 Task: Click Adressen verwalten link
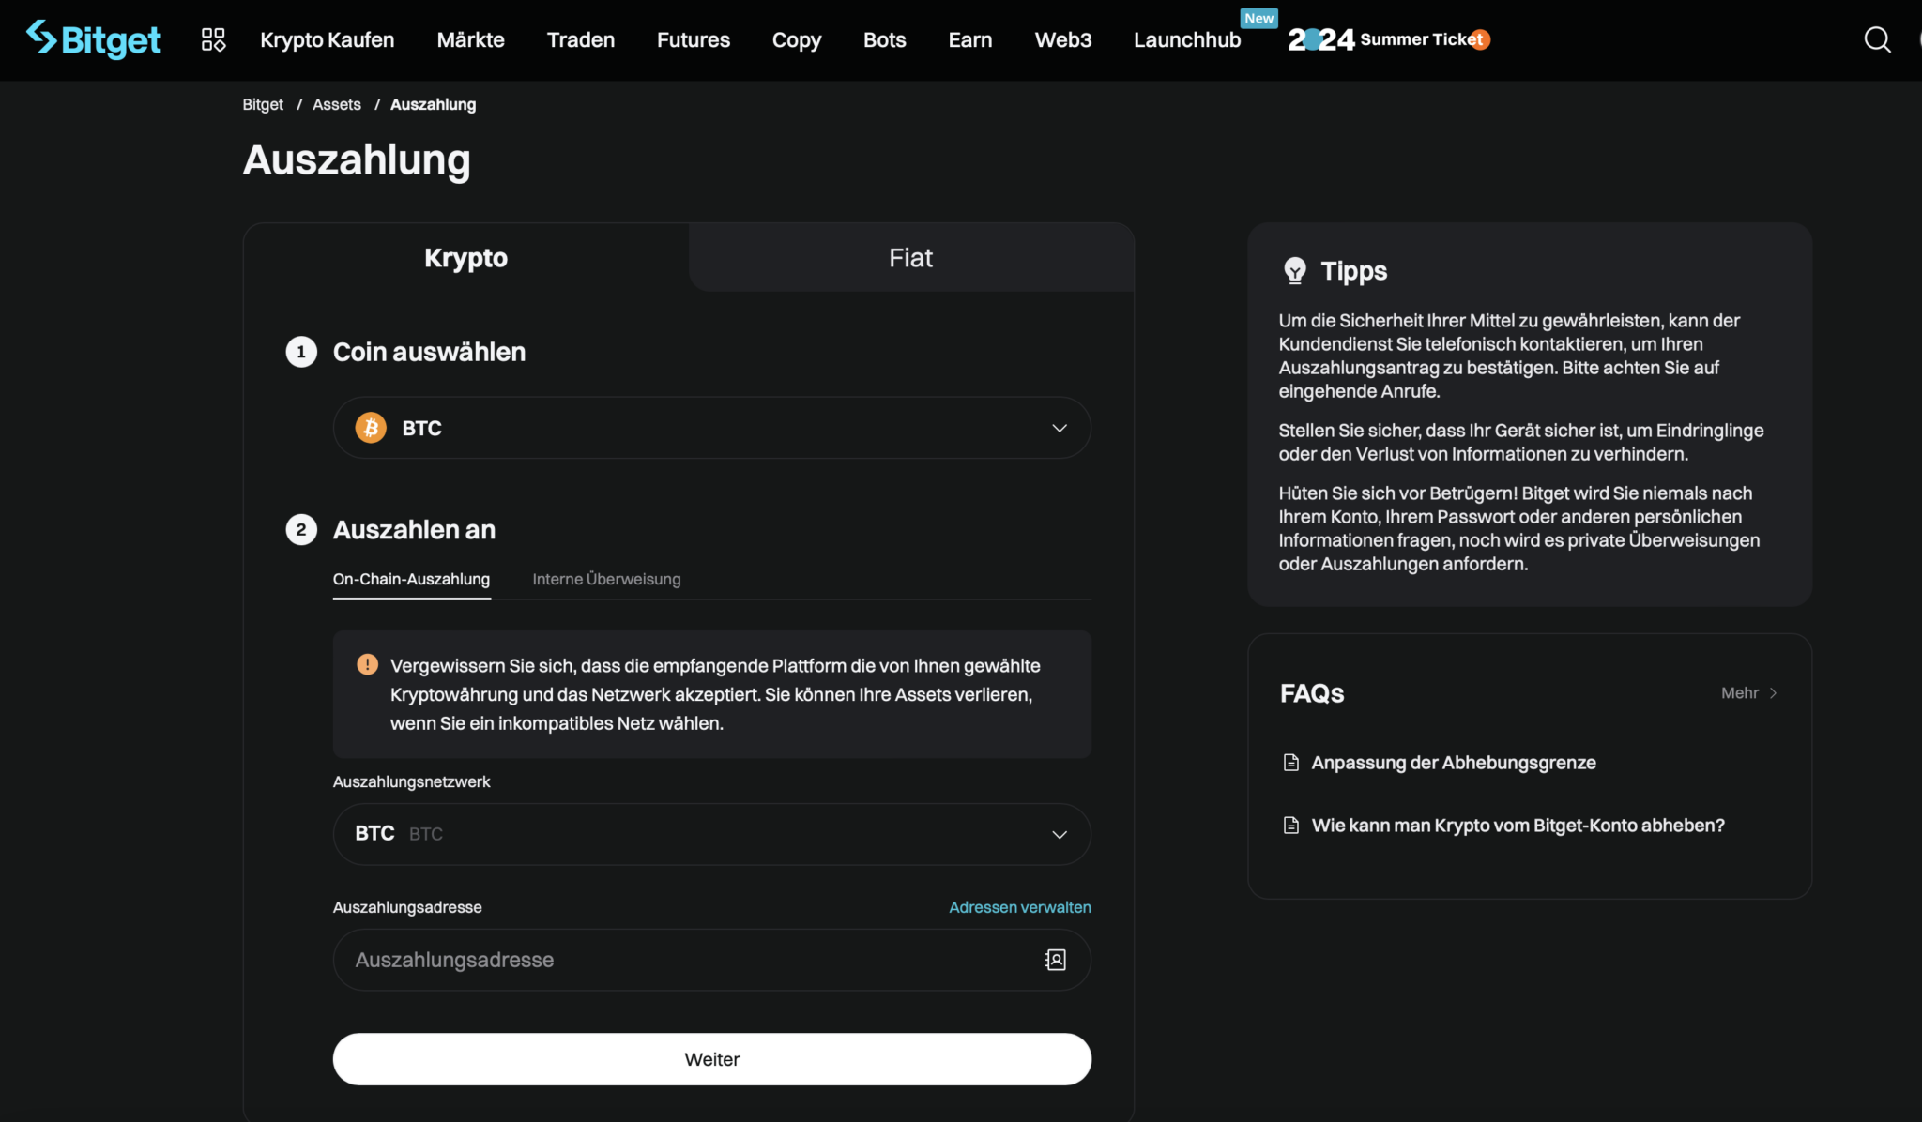pyautogui.click(x=1019, y=907)
